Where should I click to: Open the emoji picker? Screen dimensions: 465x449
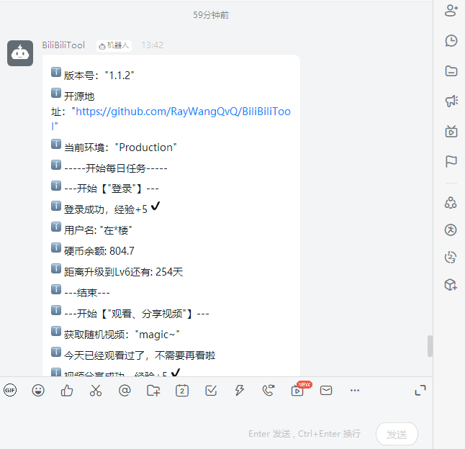[x=38, y=390]
